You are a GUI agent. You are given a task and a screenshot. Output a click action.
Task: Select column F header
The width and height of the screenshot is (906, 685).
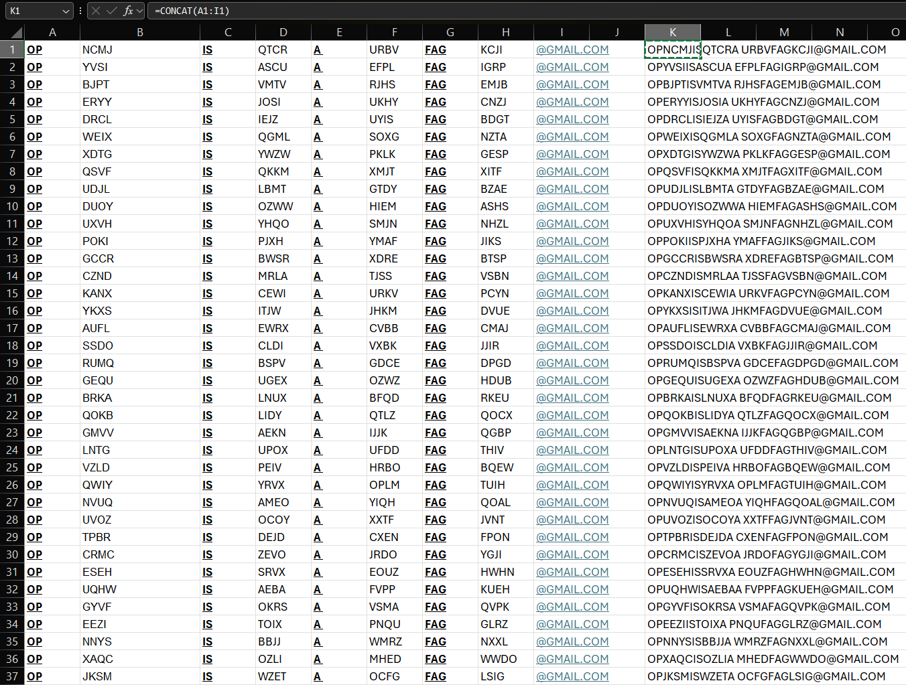(x=395, y=32)
